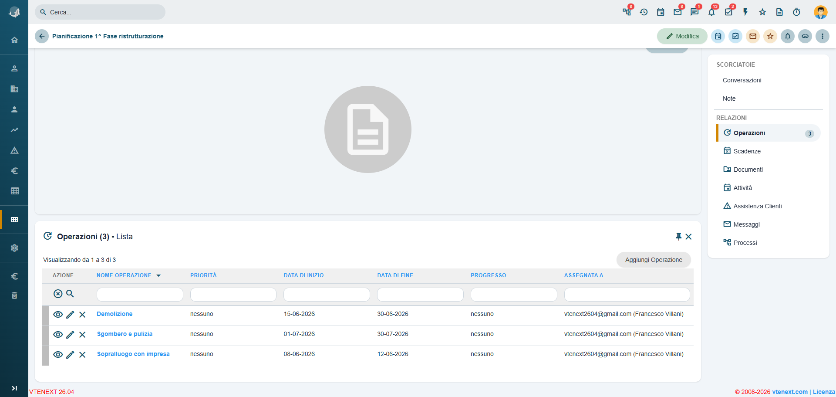
Task: Open the document icon in top bar
Action: (779, 12)
